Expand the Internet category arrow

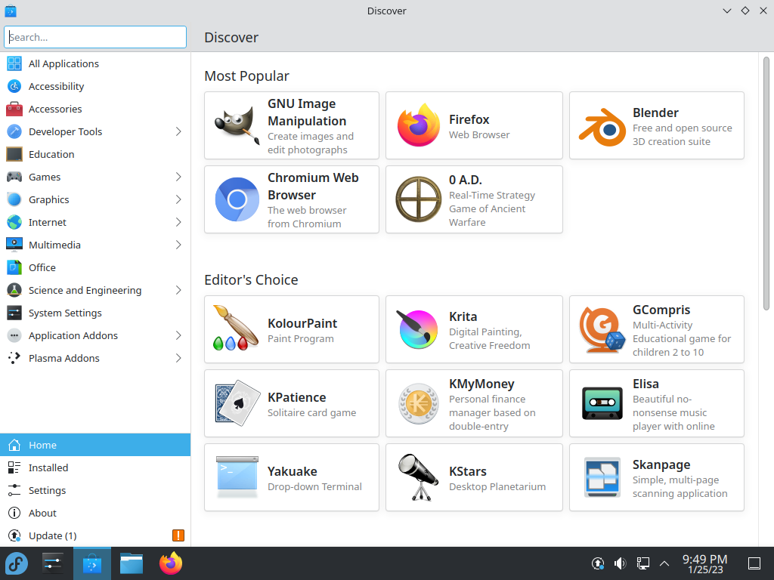tap(178, 223)
